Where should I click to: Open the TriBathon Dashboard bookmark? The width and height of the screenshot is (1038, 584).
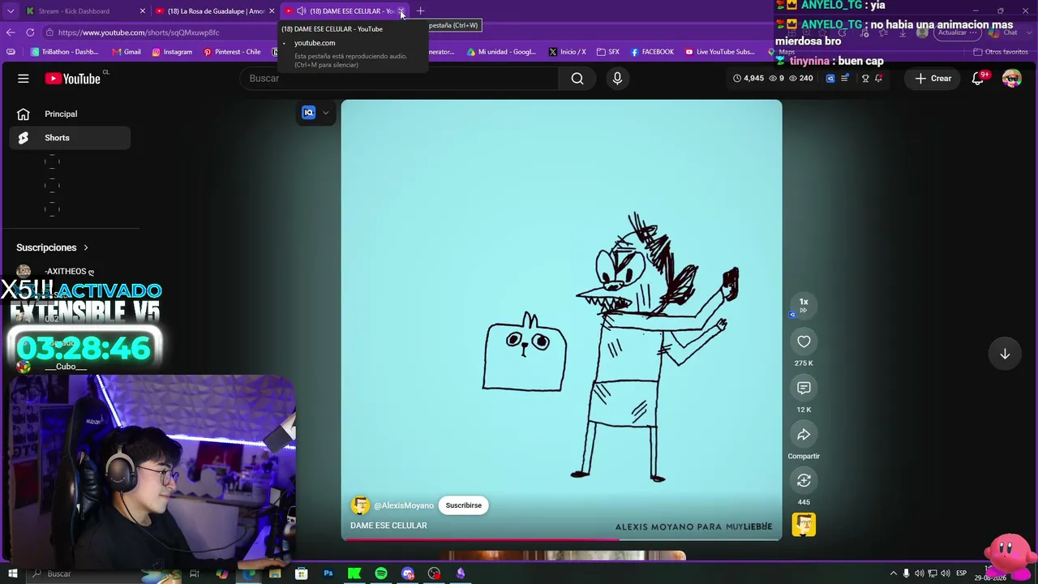(x=65, y=52)
